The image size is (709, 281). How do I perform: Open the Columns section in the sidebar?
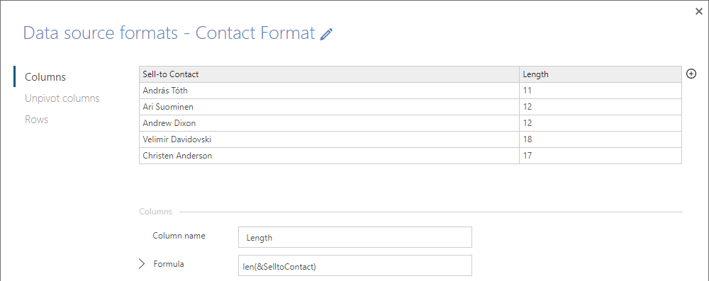45,77
